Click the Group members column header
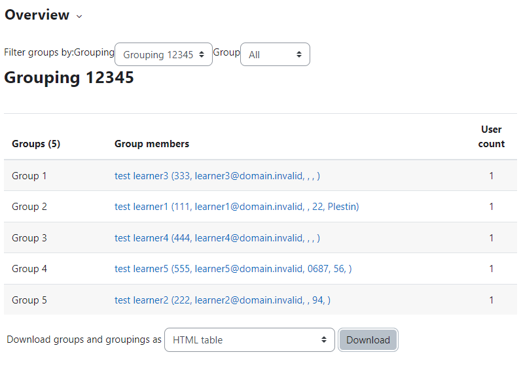Image resolution: width=521 pixels, height=365 pixels. (x=152, y=144)
